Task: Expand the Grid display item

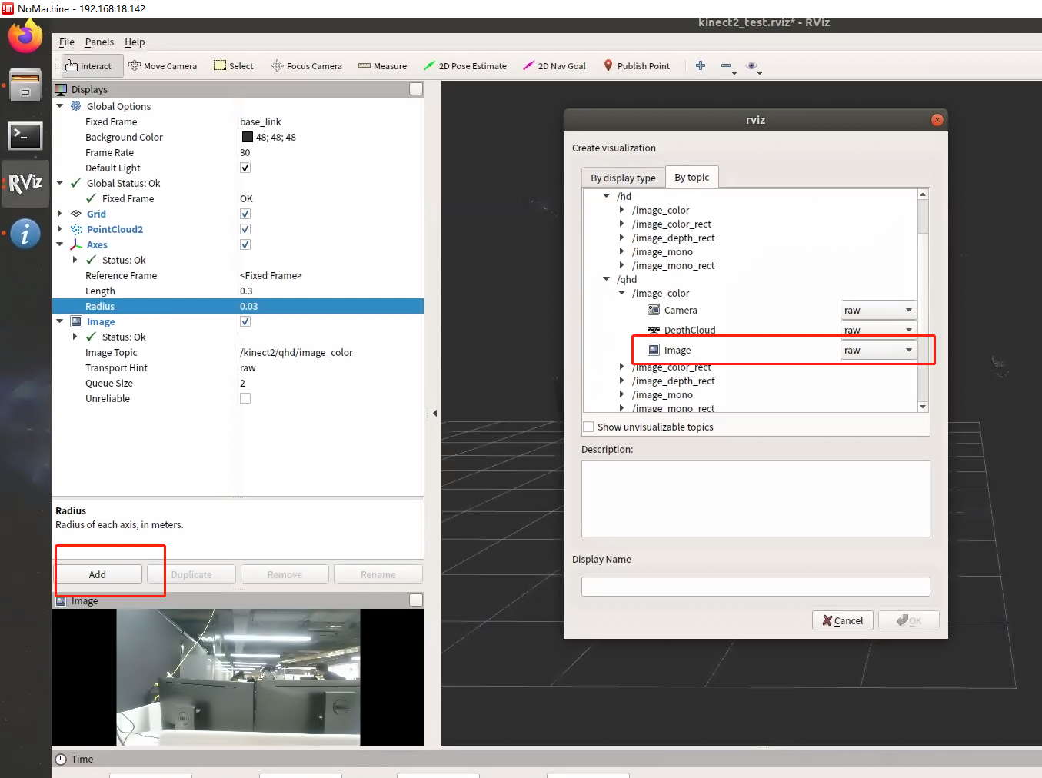Action: click(60, 214)
